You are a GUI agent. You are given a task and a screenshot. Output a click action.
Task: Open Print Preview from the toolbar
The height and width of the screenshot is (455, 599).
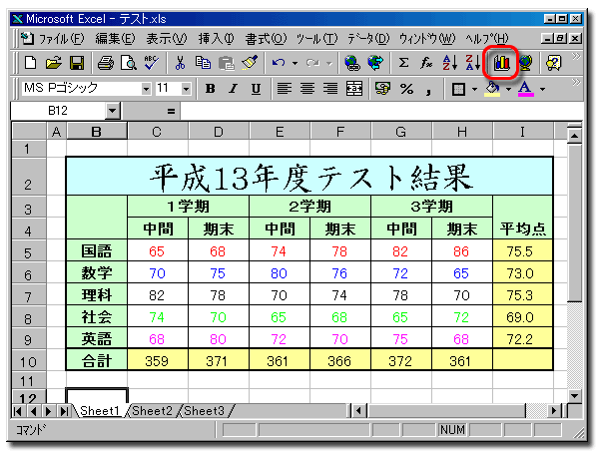[129, 63]
